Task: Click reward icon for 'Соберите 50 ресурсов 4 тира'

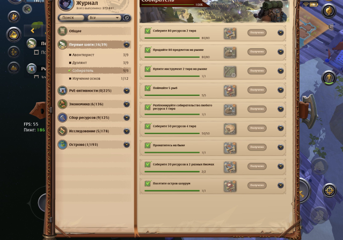Action: (230, 129)
